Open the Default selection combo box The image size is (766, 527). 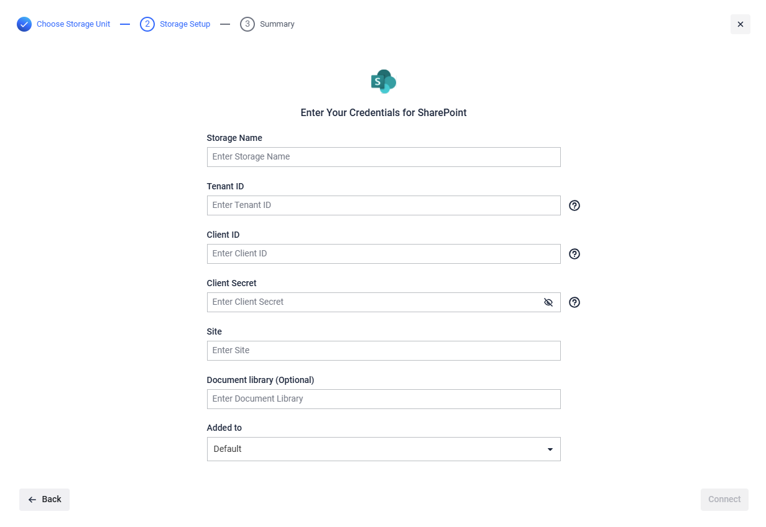[384, 449]
